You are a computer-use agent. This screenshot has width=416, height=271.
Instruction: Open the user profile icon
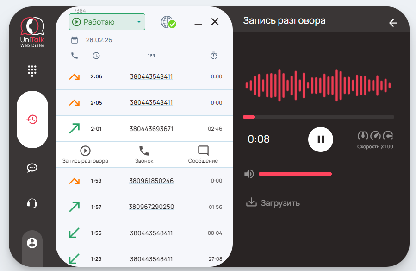32,243
